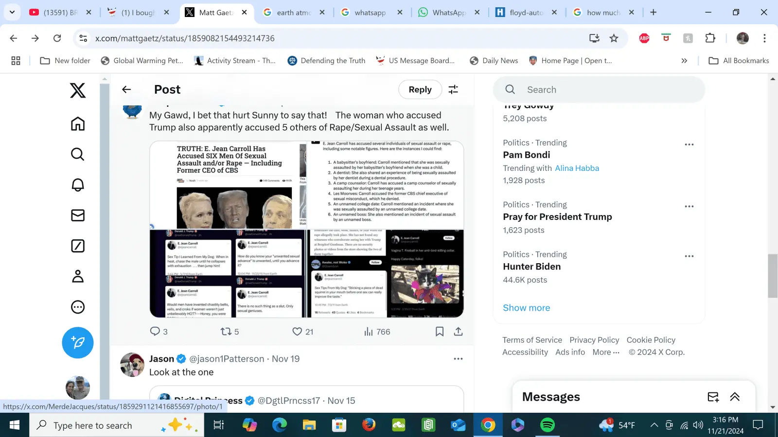The height and width of the screenshot is (437, 778).
Task: Bookmark the post about Sunny
Action: point(440,332)
